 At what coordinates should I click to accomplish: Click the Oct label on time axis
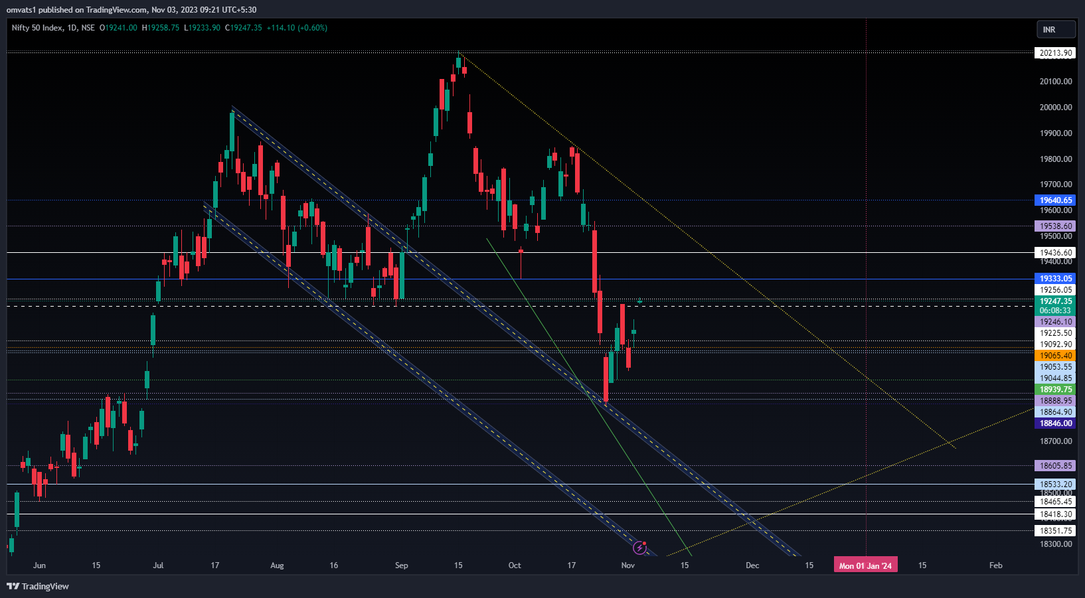[515, 565]
